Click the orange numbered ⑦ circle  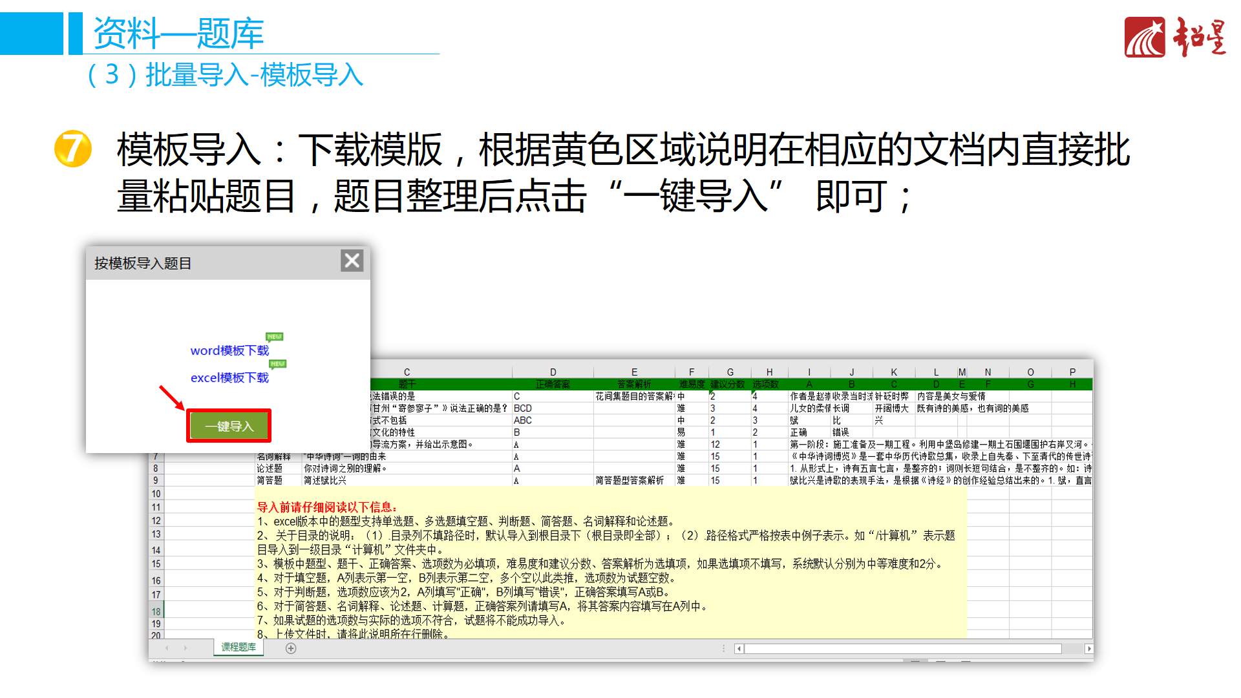pyautogui.click(x=73, y=147)
